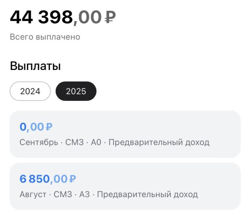Tap the 0,00 ₽ payout amount
250x212 pixels.
pos(36,127)
